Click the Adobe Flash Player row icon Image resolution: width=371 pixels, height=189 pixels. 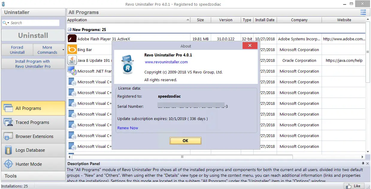pos(72,39)
